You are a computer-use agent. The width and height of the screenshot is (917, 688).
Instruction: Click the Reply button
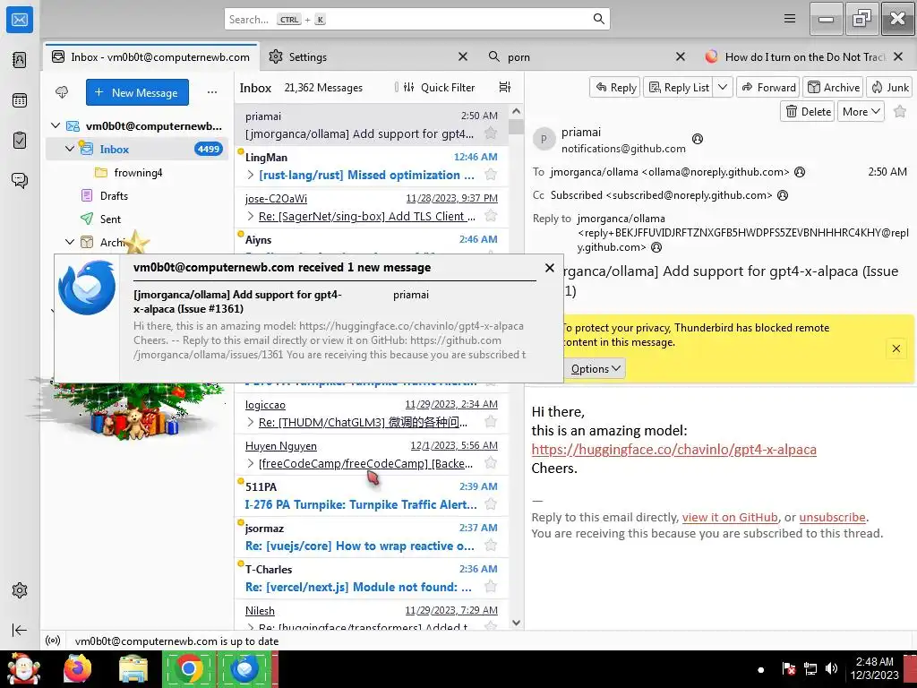[x=615, y=87]
